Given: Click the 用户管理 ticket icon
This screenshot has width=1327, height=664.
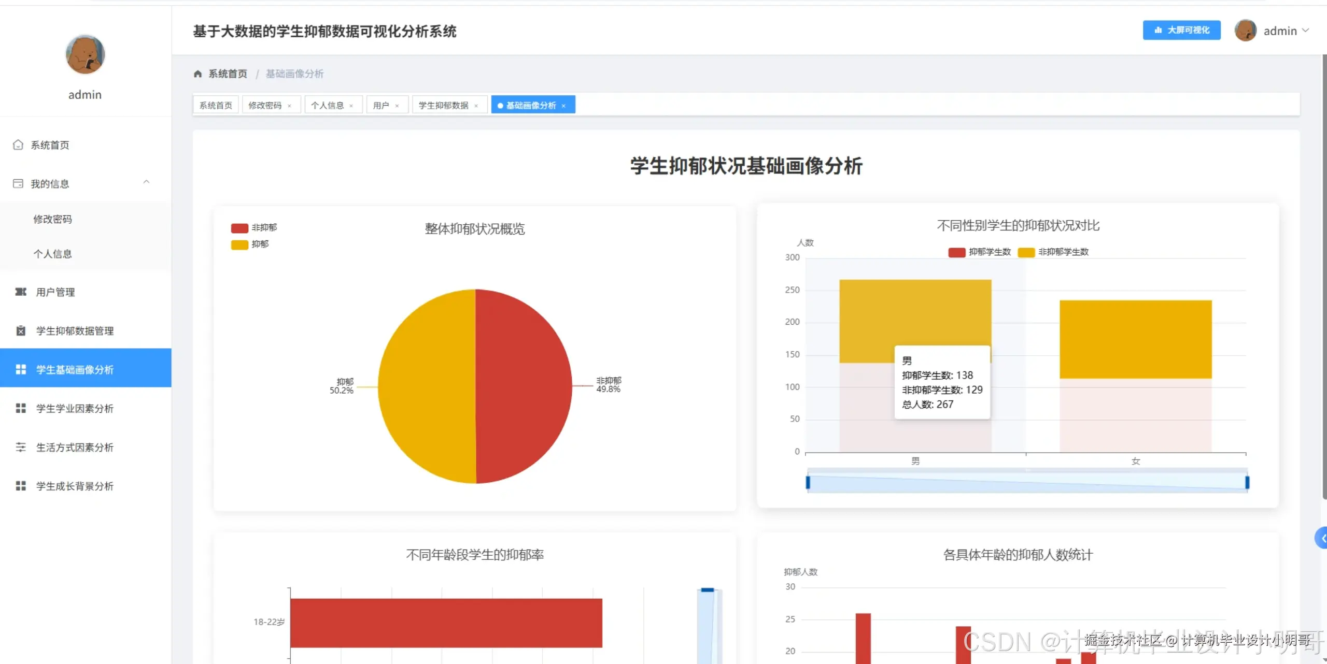Looking at the screenshot, I should [21, 292].
